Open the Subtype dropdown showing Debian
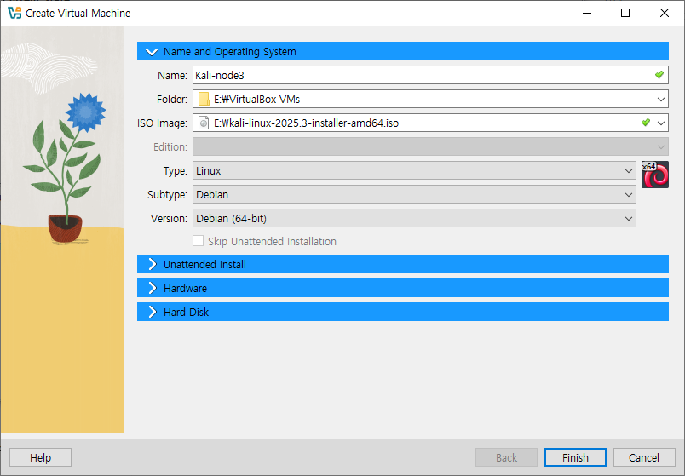685x476 pixels. [x=414, y=194]
